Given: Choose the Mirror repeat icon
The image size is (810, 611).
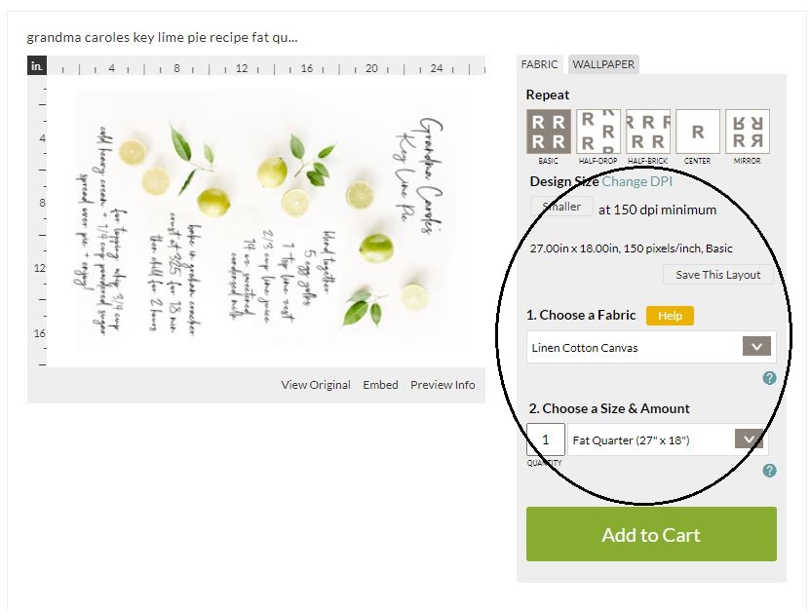Looking at the screenshot, I should [747, 132].
